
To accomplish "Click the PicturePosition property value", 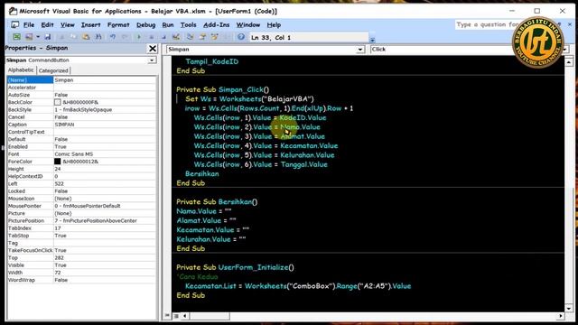I will [x=96, y=220].
